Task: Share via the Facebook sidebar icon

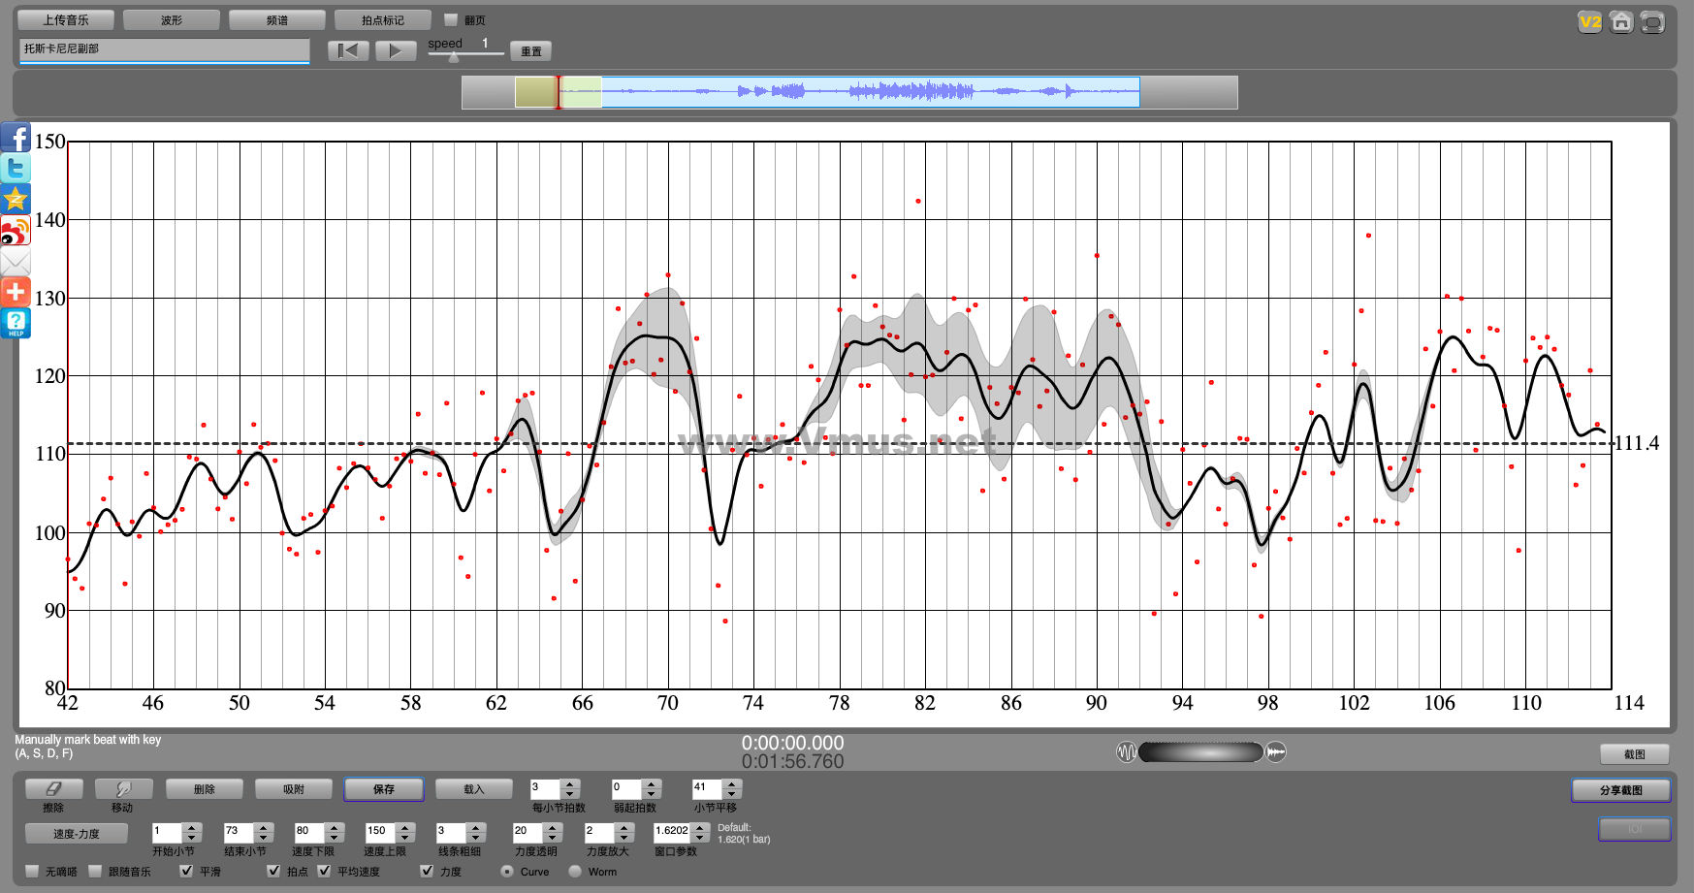Action: click(x=16, y=138)
